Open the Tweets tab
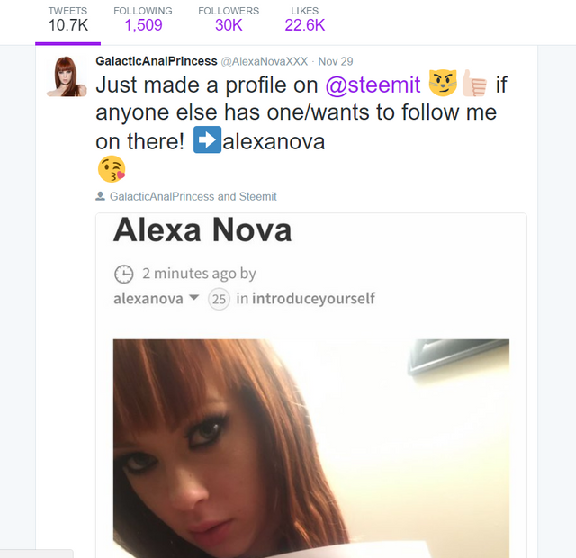 tap(68, 20)
